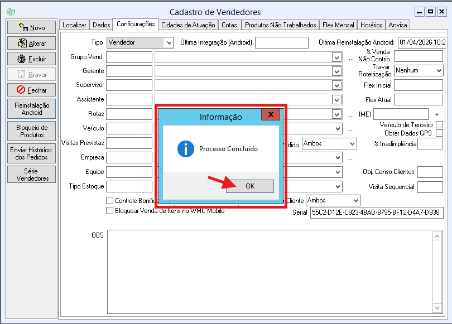The image size is (452, 324).
Task: Enable the Veículo de Terceiro checkbox
Action: click(x=439, y=125)
